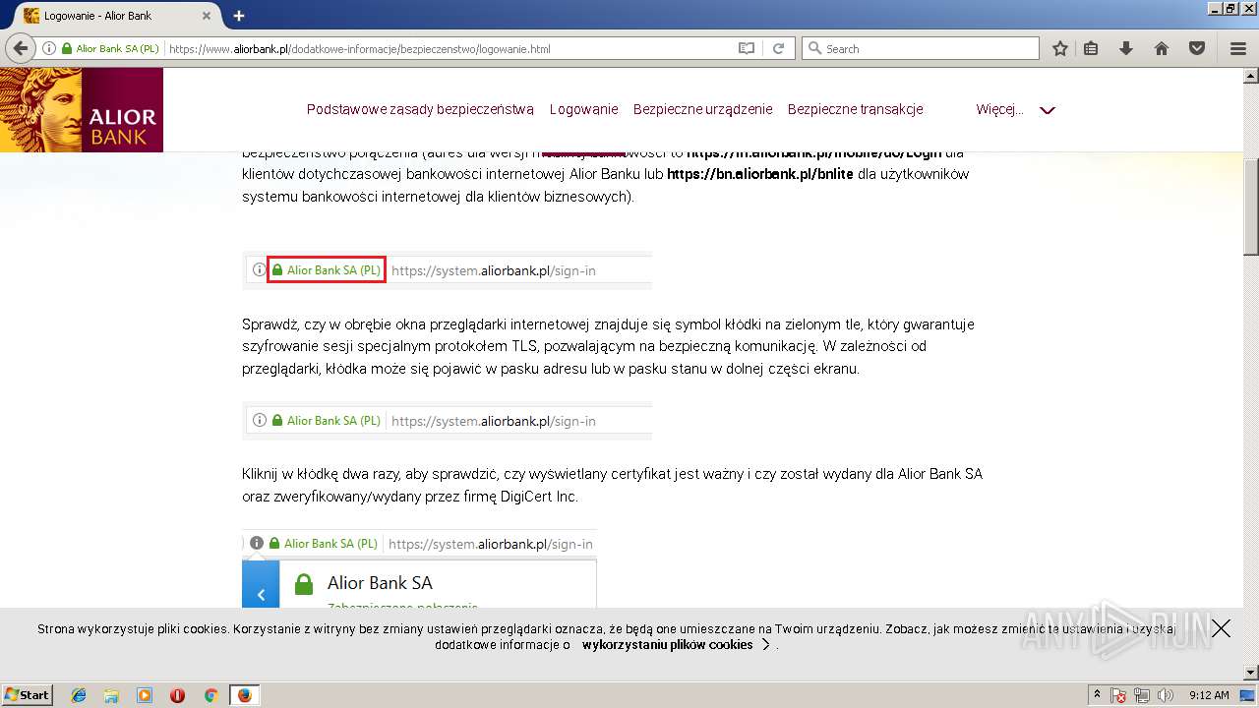Click the paragraph starting 'Kliknij w kłódkę dwa razy'

point(613,485)
